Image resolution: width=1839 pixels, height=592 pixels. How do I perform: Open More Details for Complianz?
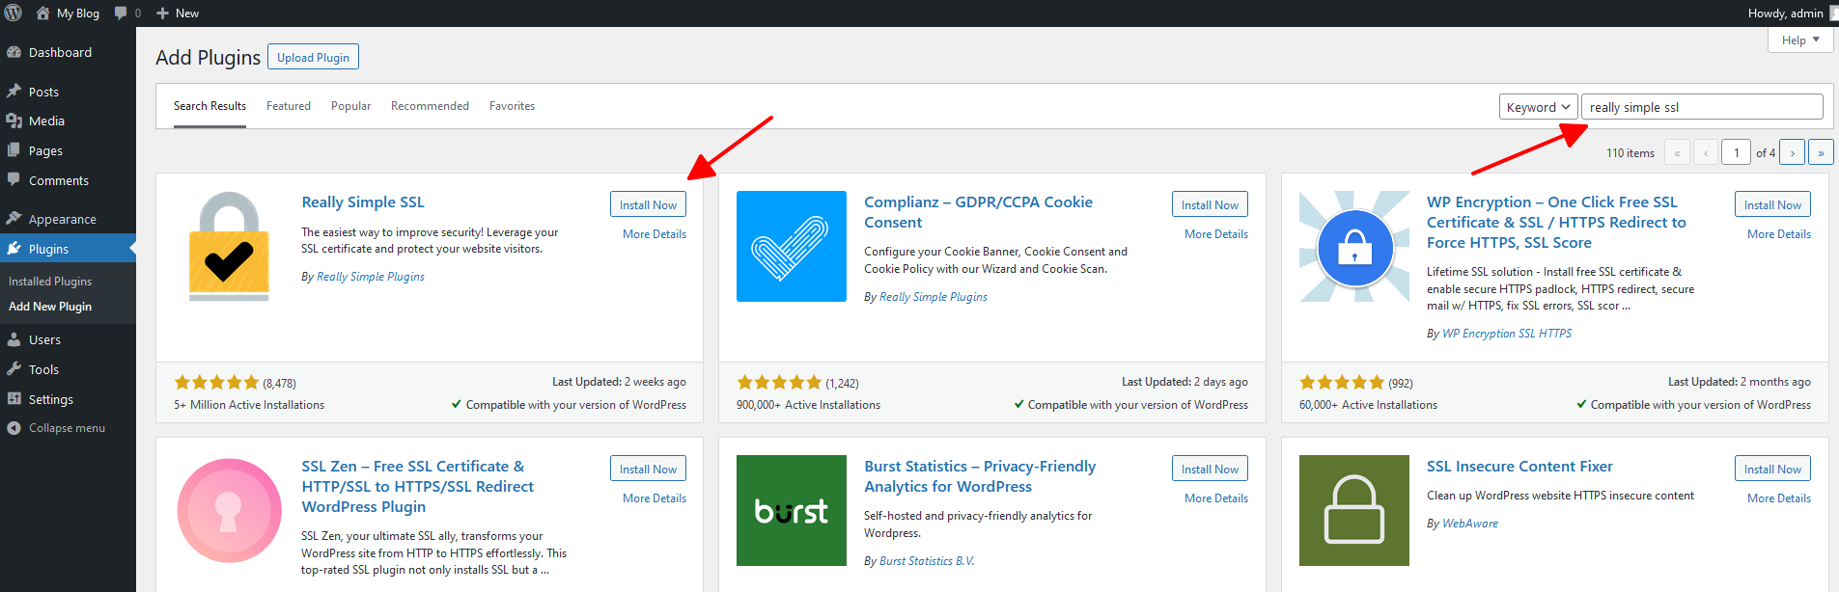[1216, 234]
